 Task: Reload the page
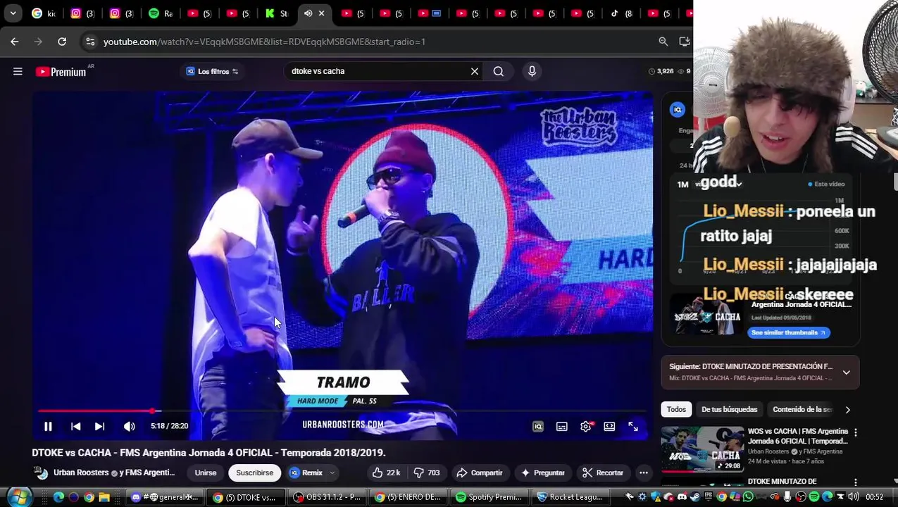(x=62, y=42)
